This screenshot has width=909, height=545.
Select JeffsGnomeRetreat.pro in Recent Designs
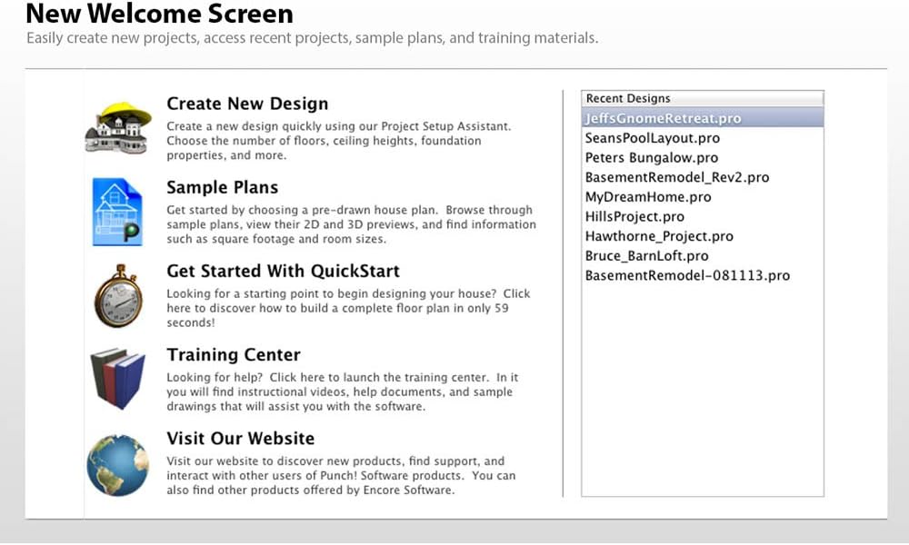pos(663,118)
